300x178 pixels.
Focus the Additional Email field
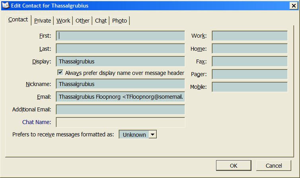click(x=121, y=109)
